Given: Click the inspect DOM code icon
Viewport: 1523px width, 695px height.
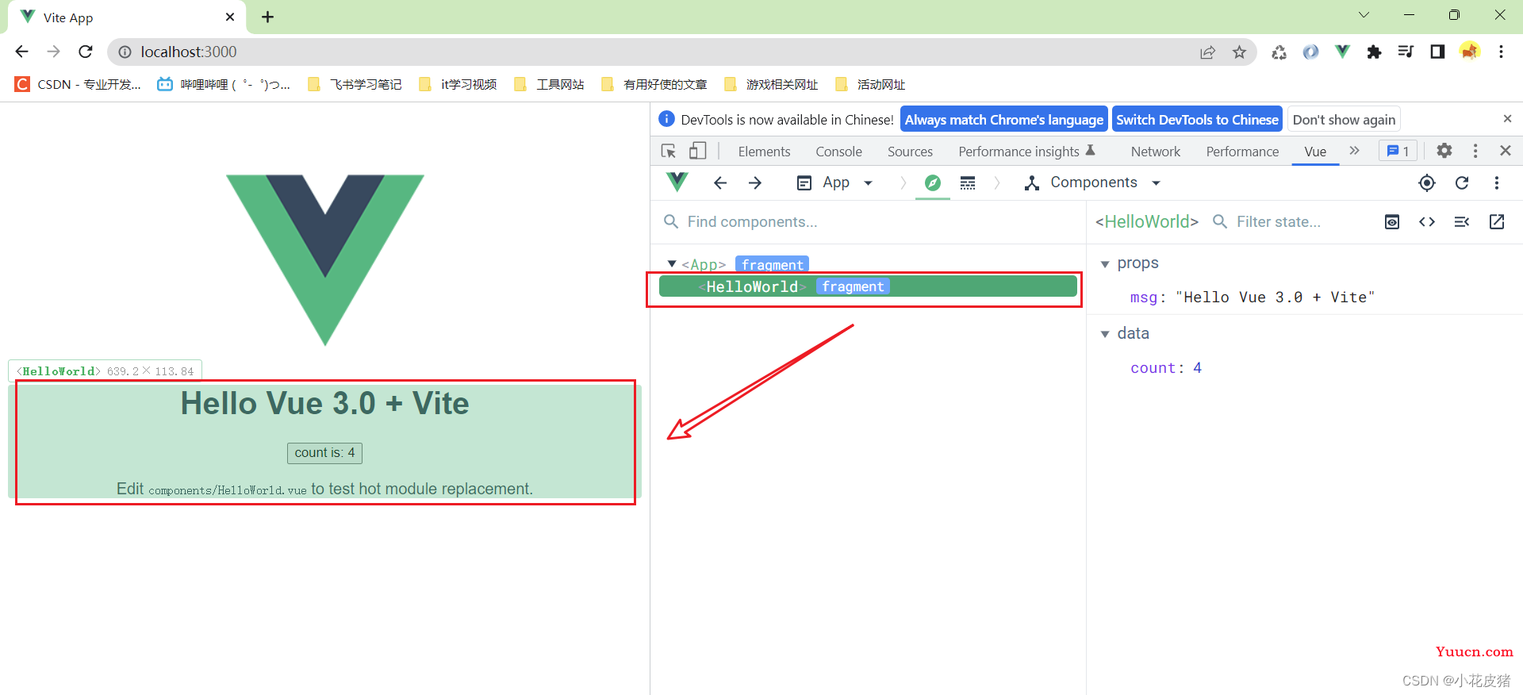Looking at the screenshot, I should pos(1427,222).
